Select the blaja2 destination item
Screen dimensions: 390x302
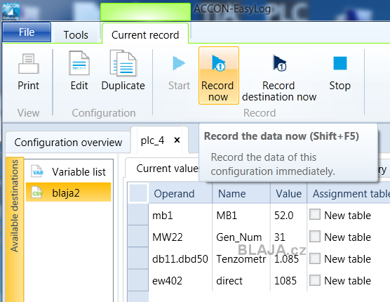69,192
